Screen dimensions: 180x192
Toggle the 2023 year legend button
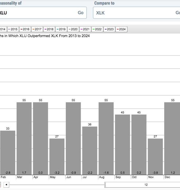click(x=109, y=29)
